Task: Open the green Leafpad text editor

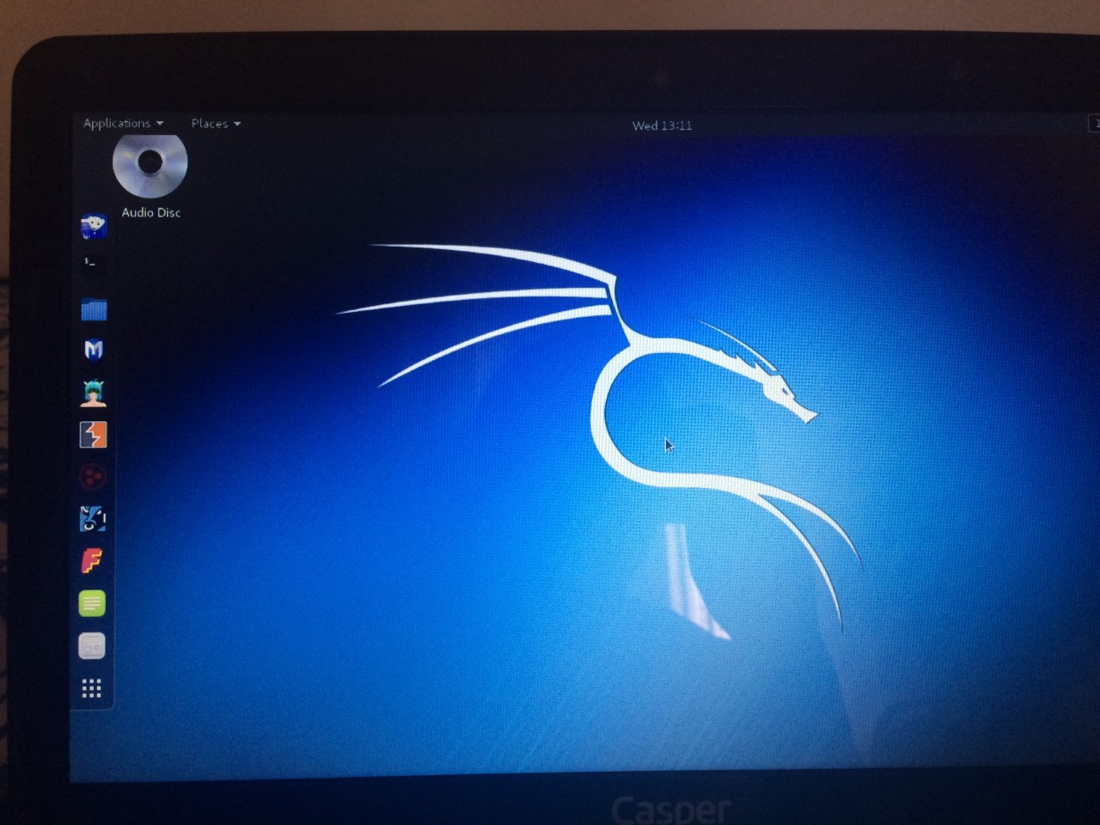Action: [92, 603]
